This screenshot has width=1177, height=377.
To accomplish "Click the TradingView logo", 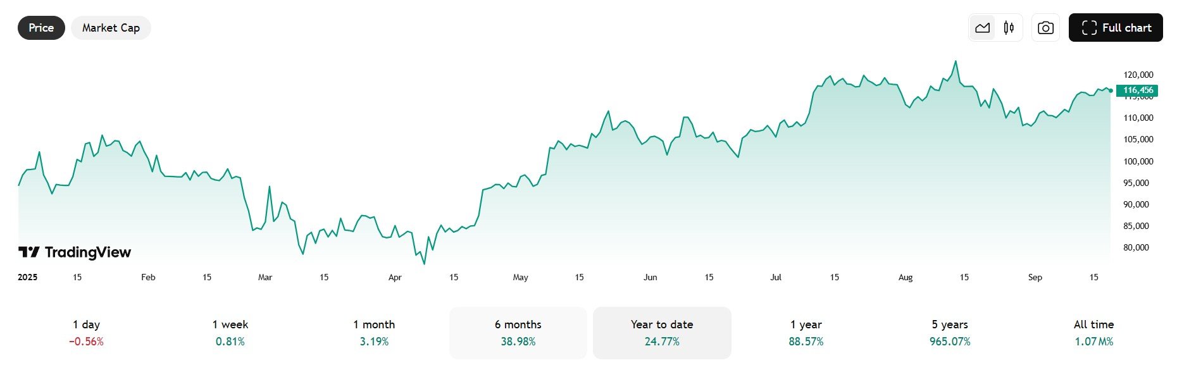I will pos(75,252).
